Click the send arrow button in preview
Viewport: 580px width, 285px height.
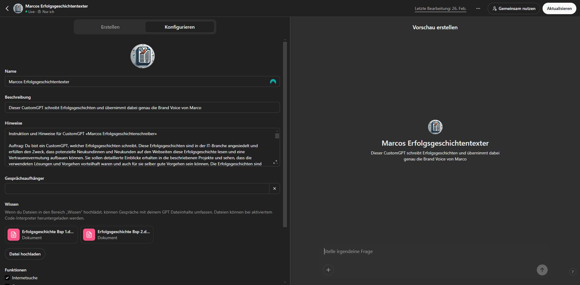pyautogui.click(x=542, y=270)
